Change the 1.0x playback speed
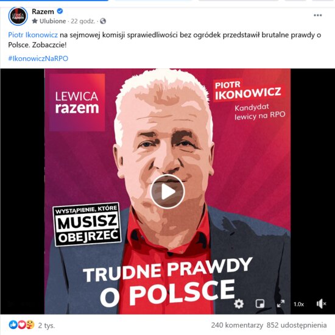The width and height of the screenshot is (335, 335). tap(298, 304)
